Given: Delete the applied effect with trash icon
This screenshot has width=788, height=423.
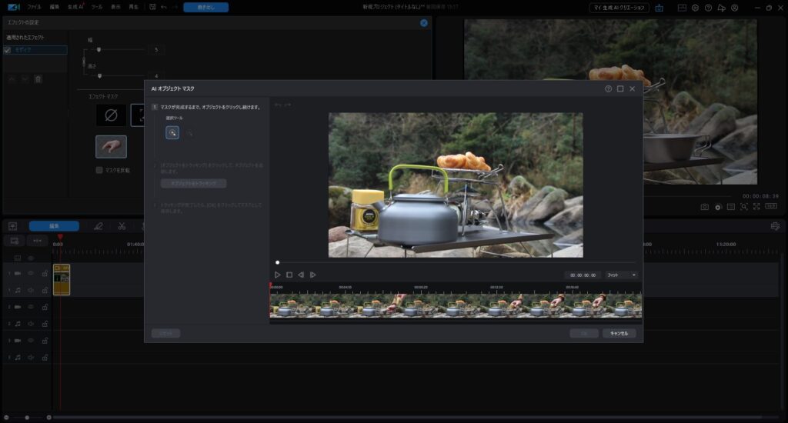Looking at the screenshot, I should coord(38,78).
